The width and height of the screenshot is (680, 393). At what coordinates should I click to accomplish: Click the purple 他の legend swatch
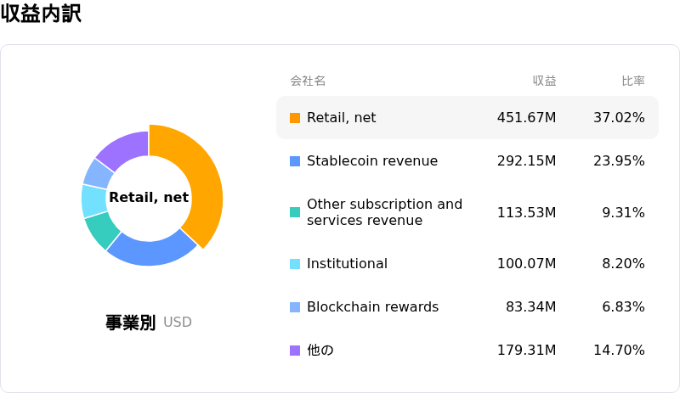click(x=295, y=351)
